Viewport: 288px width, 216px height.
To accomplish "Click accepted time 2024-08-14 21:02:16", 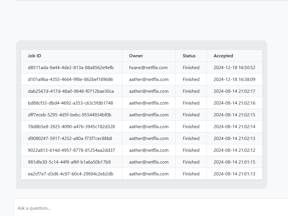I will (234, 103).
